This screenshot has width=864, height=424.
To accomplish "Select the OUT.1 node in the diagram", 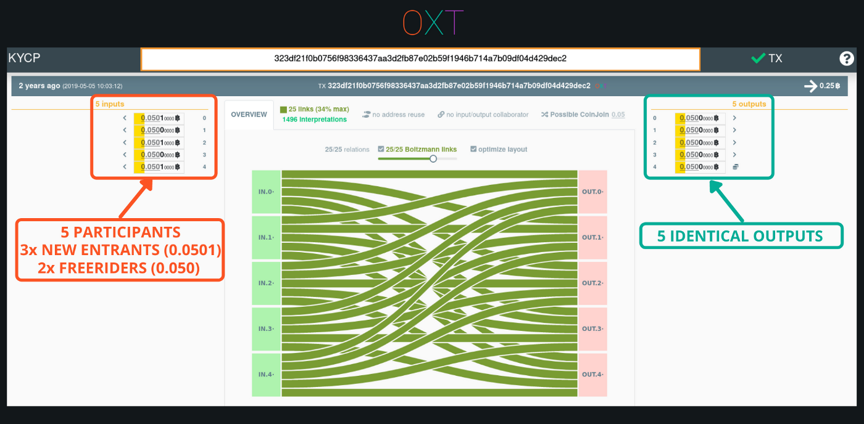I will (592, 237).
